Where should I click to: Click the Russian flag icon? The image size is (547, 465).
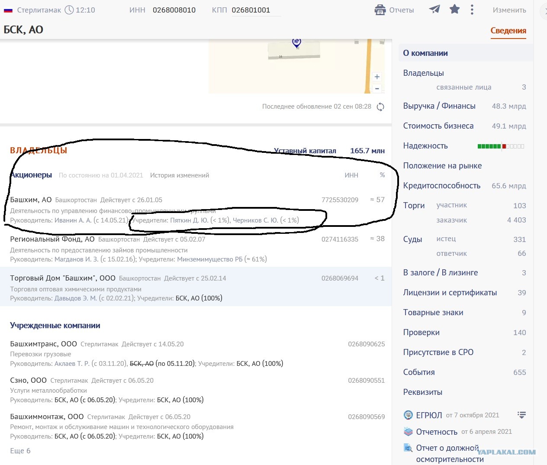click(8, 10)
